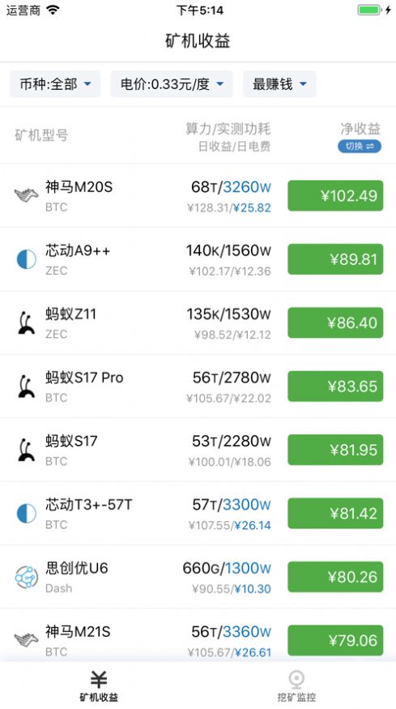Tap the battery indicator in status bar
The width and height of the screenshot is (396, 709).
(x=369, y=10)
